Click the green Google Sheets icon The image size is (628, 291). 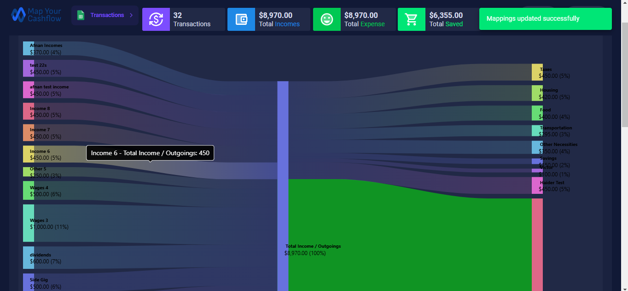tap(81, 15)
